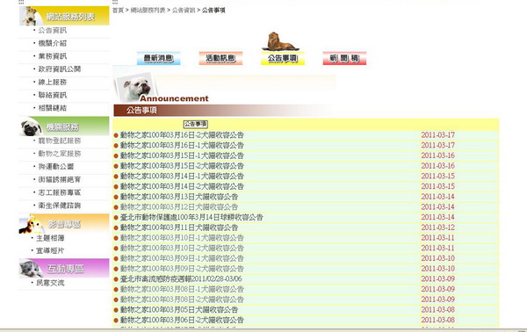Click date 2011-03-09 on 禽流感防疫週報 row
This screenshot has width=527, height=332.
tap(438, 279)
